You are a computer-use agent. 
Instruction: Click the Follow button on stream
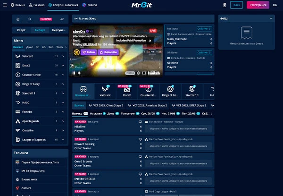[x=89, y=52]
